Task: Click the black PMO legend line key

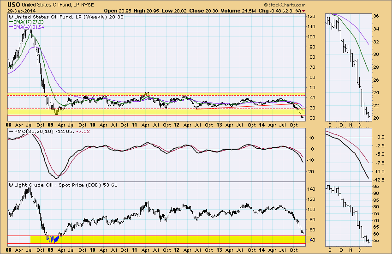Action: (x=11, y=131)
